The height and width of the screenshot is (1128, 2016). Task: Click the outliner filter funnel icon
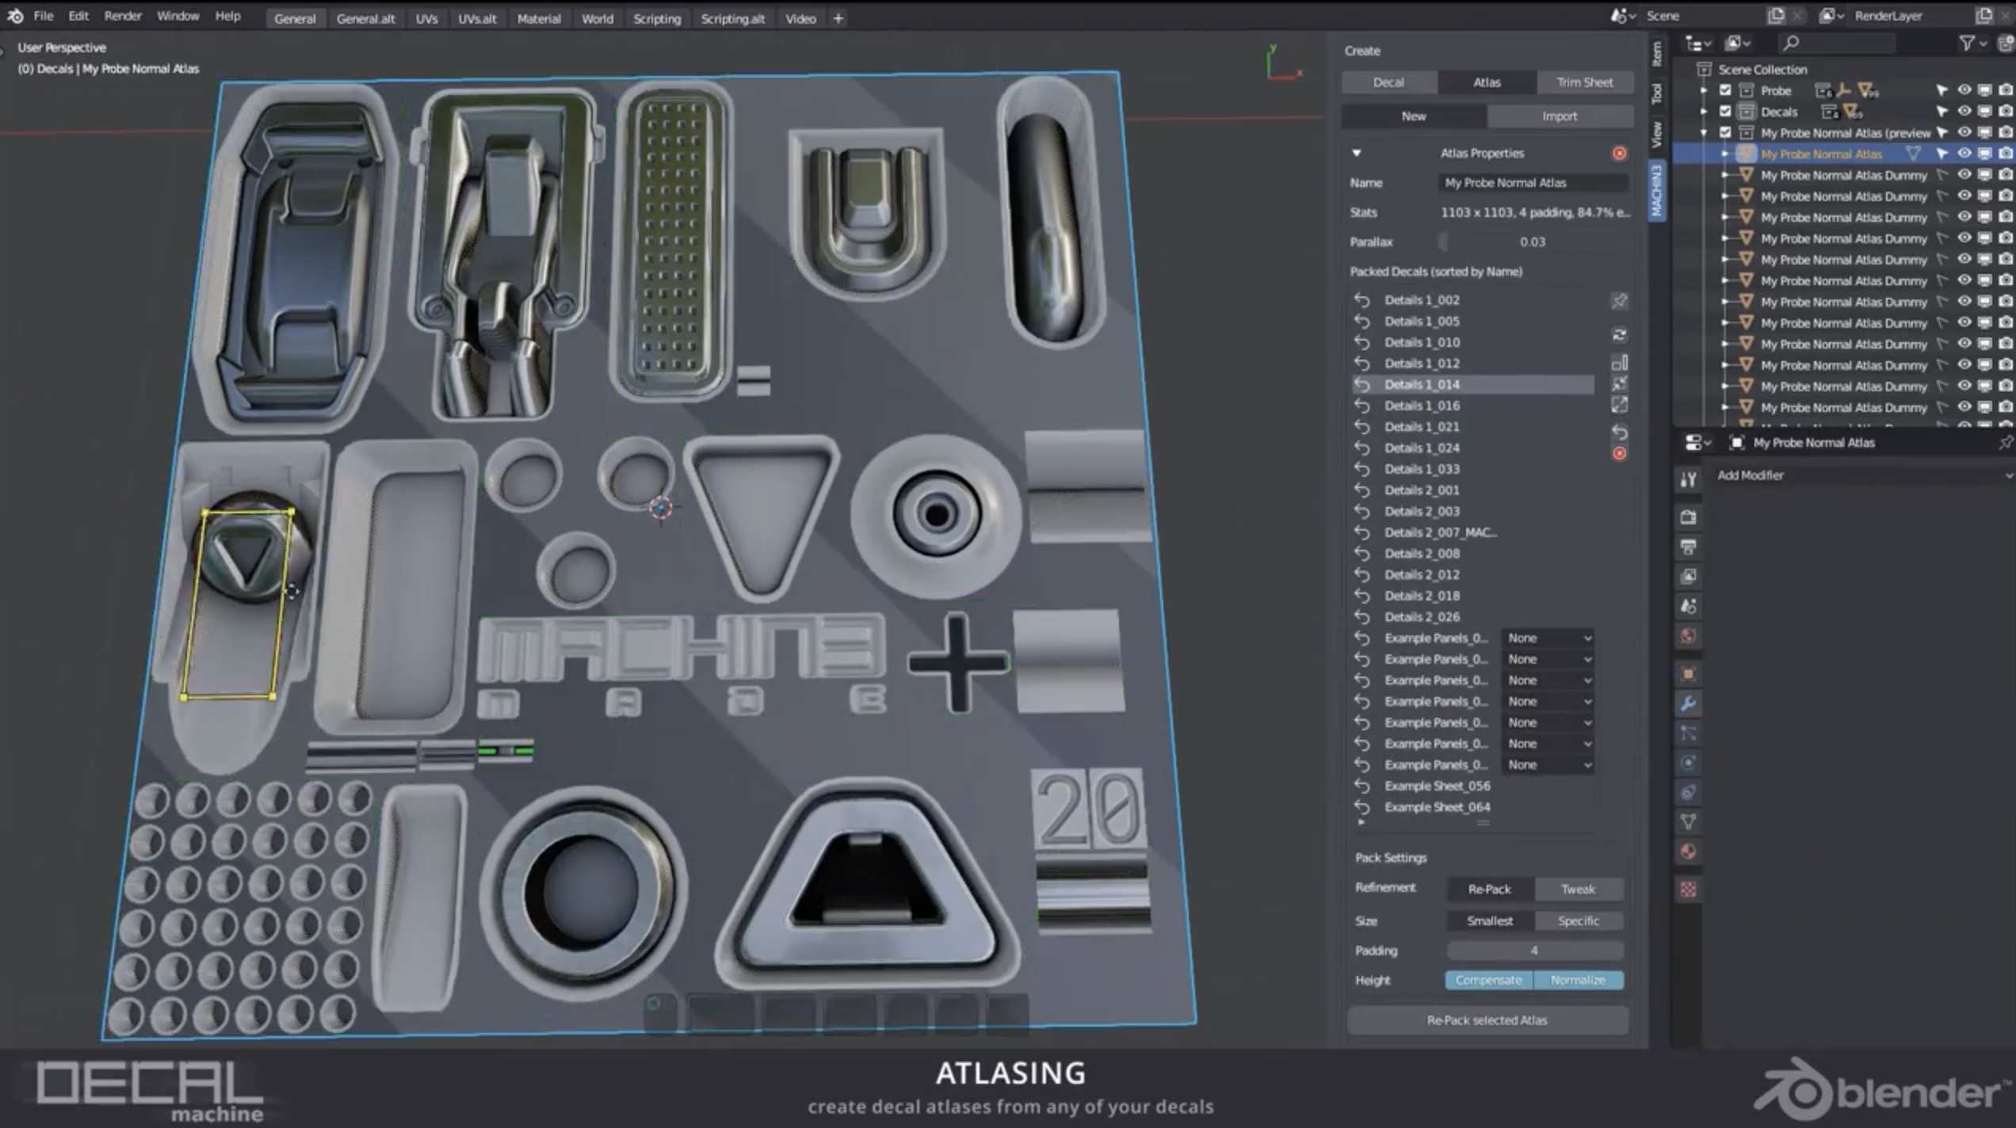pos(1966,43)
